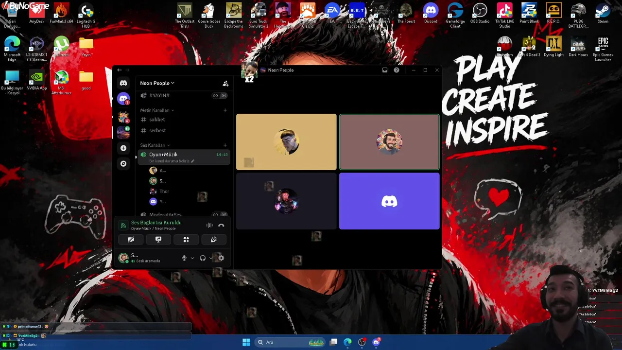Viewport: 622px width, 350px height.
Task: Open the Discord server with badge 1
Action: tap(123, 99)
